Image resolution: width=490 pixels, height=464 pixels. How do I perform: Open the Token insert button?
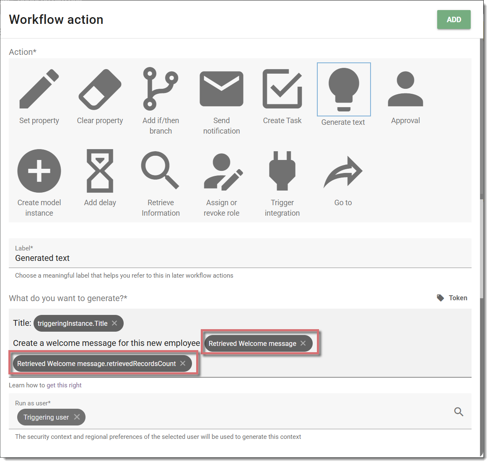(452, 298)
